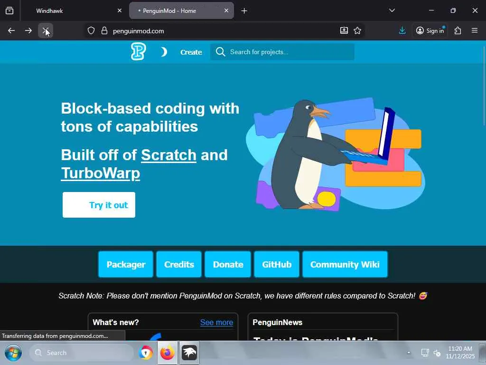Go forward to the next page
486x365 pixels.
point(28,30)
